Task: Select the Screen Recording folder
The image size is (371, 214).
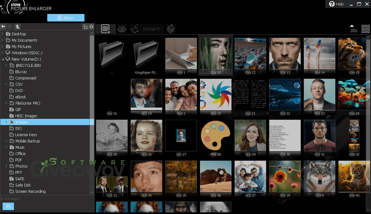Action: coord(30,191)
